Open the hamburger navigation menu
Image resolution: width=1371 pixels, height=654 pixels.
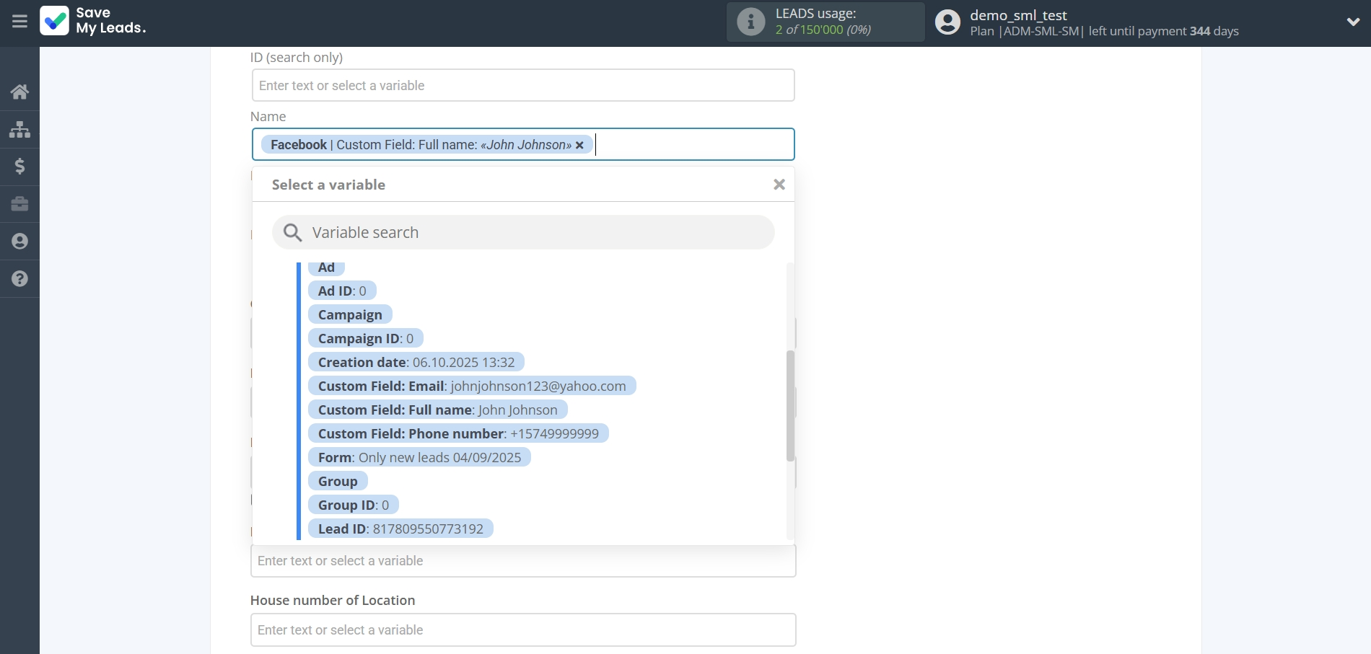[19, 21]
